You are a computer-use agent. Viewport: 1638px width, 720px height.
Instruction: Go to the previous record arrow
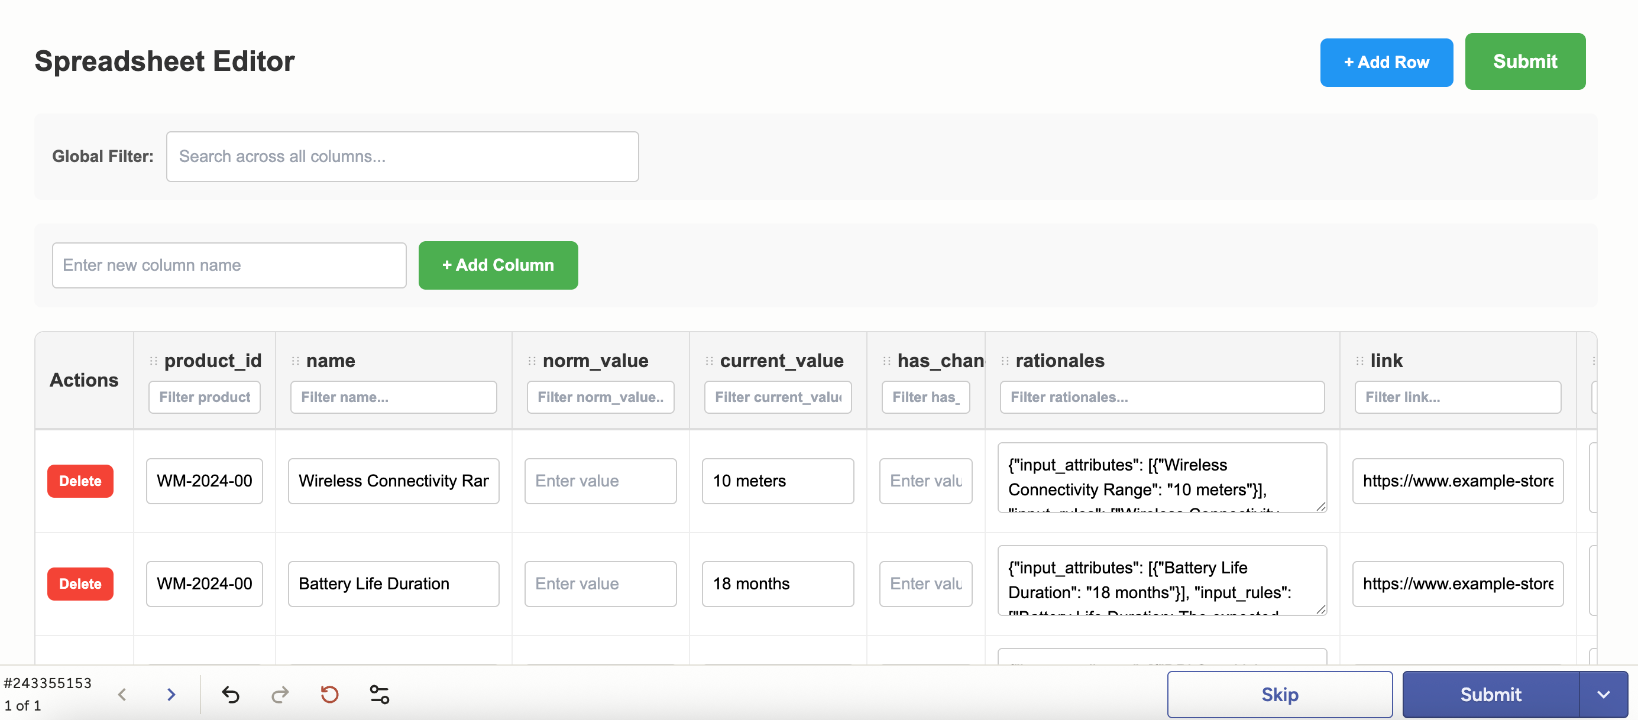tap(122, 694)
